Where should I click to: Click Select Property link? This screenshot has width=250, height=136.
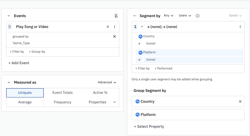149,126
